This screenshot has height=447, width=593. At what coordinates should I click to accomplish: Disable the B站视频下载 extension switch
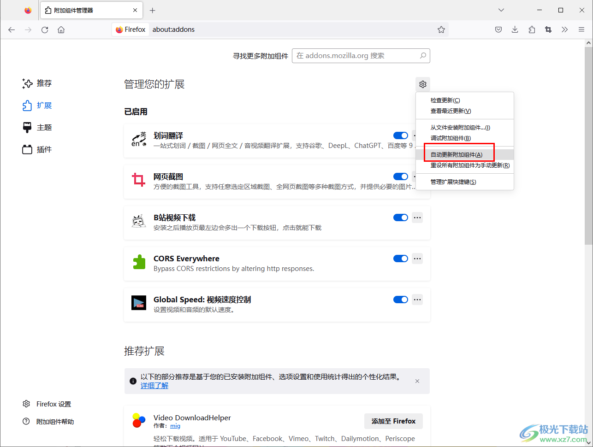pyautogui.click(x=401, y=218)
